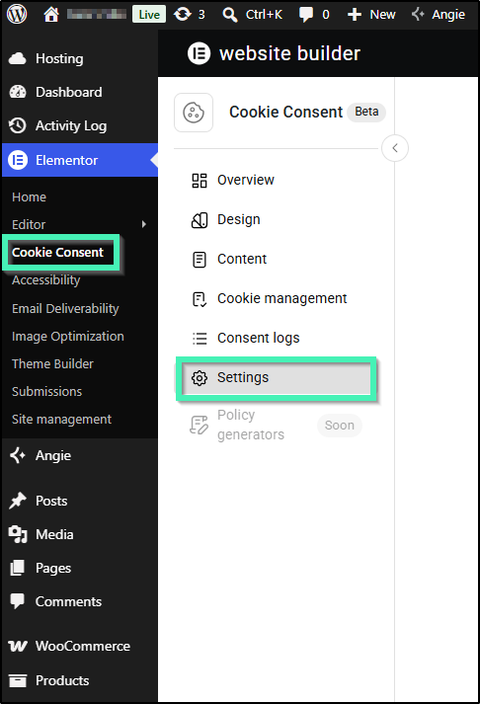This screenshot has height=704, width=480.
Task: Expand the Editor submenu arrow
Action: click(x=143, y=224)
